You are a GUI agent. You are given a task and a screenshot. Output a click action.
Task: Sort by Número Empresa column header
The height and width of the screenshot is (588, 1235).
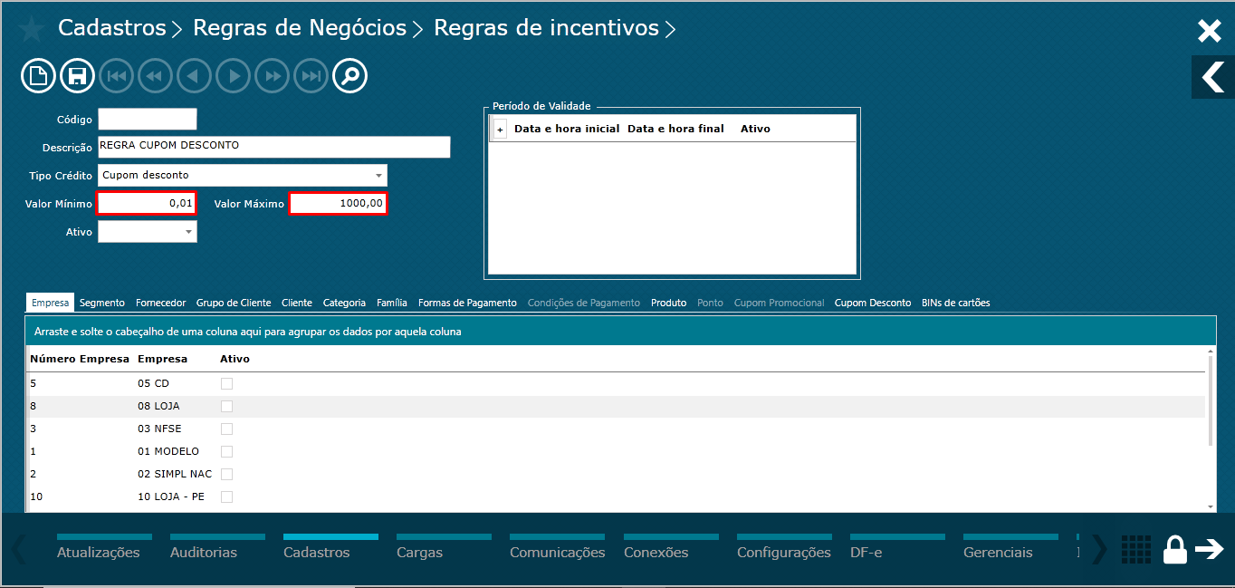click(x=80, y=359)
